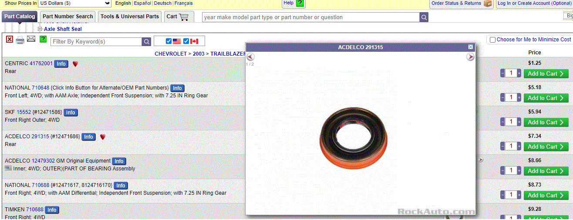This screenshot has height=220, width=573.
Task: Toggle the Canada market checkbox
Action: coord(186,41)
